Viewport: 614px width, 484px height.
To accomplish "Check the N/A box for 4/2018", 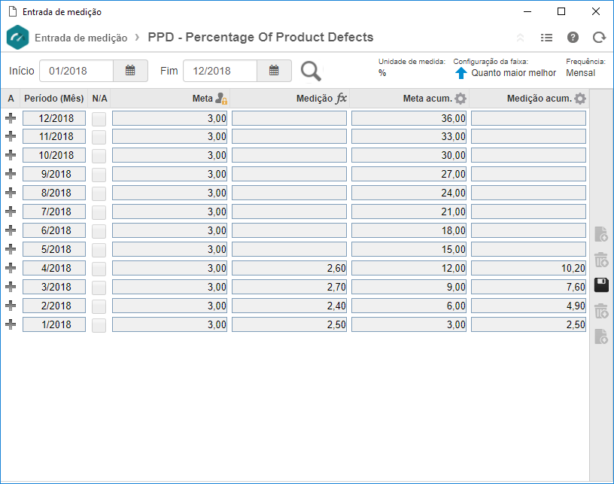I will [x=99, y=269].
